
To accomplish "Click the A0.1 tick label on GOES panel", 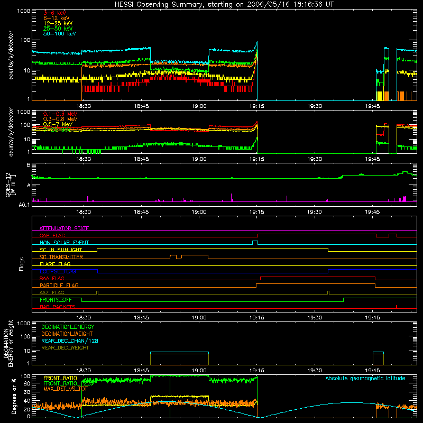I will pyautogui.click(x=24, y=205).
